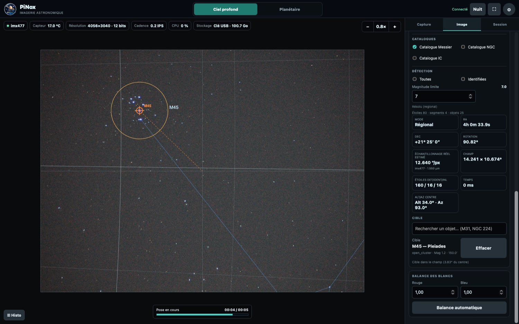This screenshot has width=519, height=324.
Task: Click the imx477 camera status chip
Action: click(16, 26)
